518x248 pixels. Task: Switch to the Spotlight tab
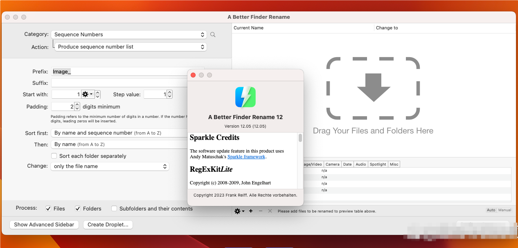pos(378,164)
